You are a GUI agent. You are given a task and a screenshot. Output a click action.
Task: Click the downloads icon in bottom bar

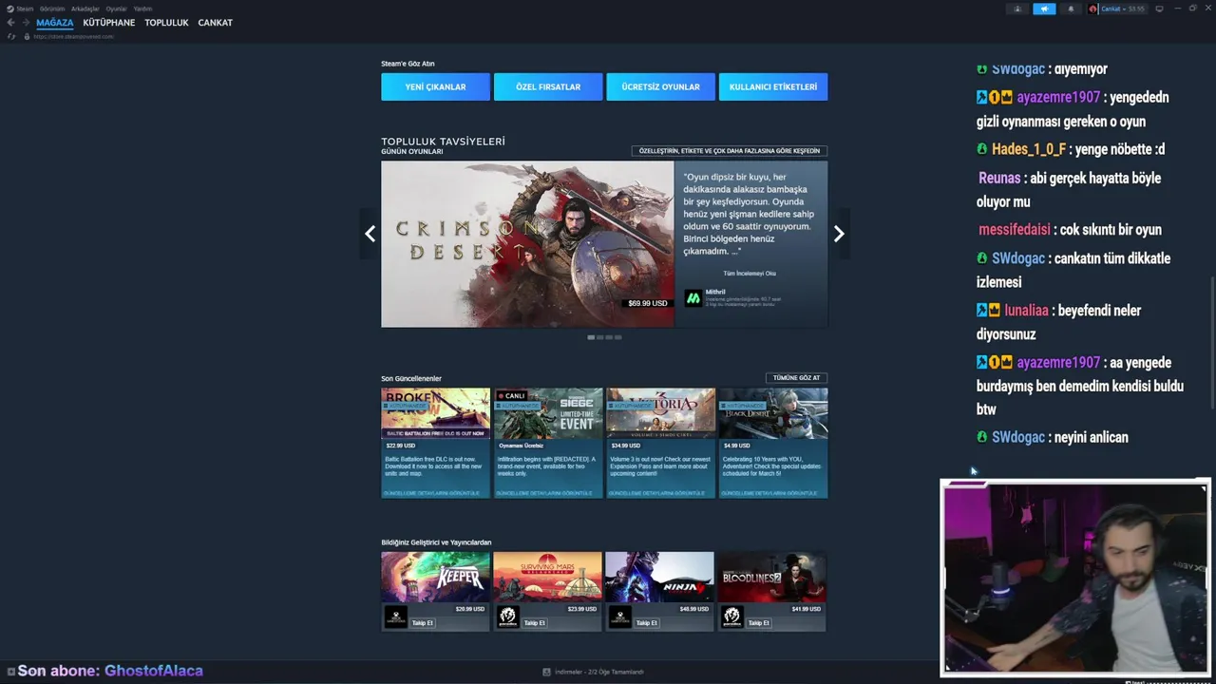click(x=546, y=672)
